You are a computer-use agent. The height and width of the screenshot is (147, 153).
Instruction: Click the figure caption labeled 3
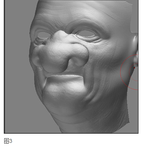8,141
